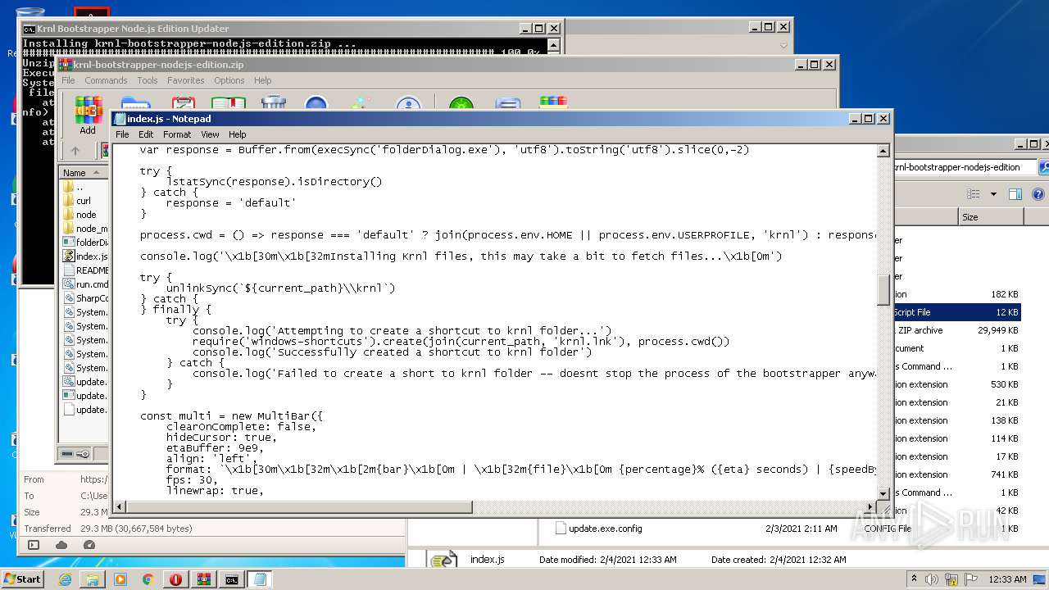Open the WinRAR Commands menu
1049x590 pixels.
click(x=106, y=80)
